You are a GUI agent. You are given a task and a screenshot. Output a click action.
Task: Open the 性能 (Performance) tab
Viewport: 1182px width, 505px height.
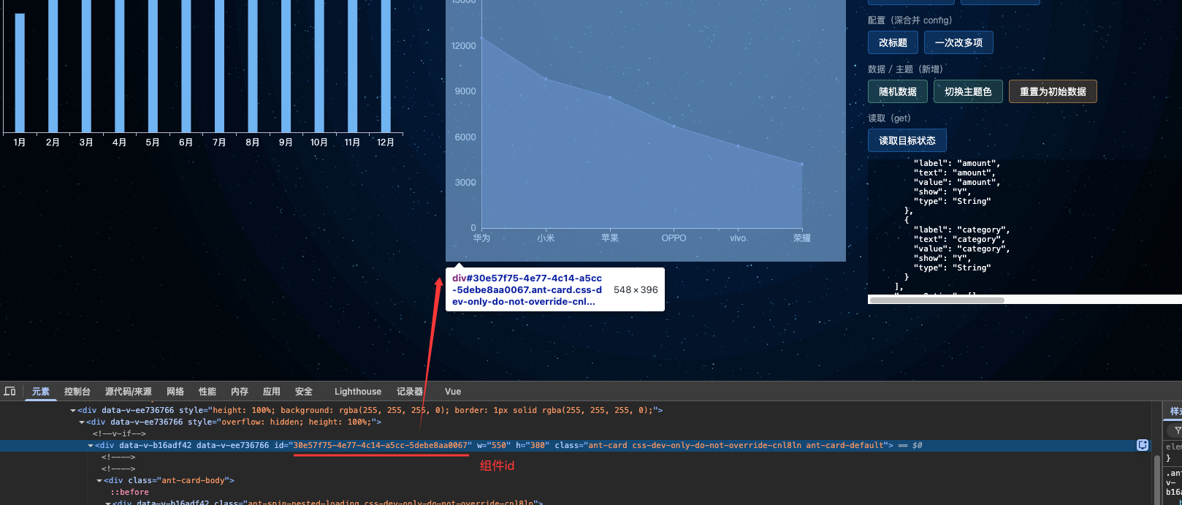(x=207, y=391)
